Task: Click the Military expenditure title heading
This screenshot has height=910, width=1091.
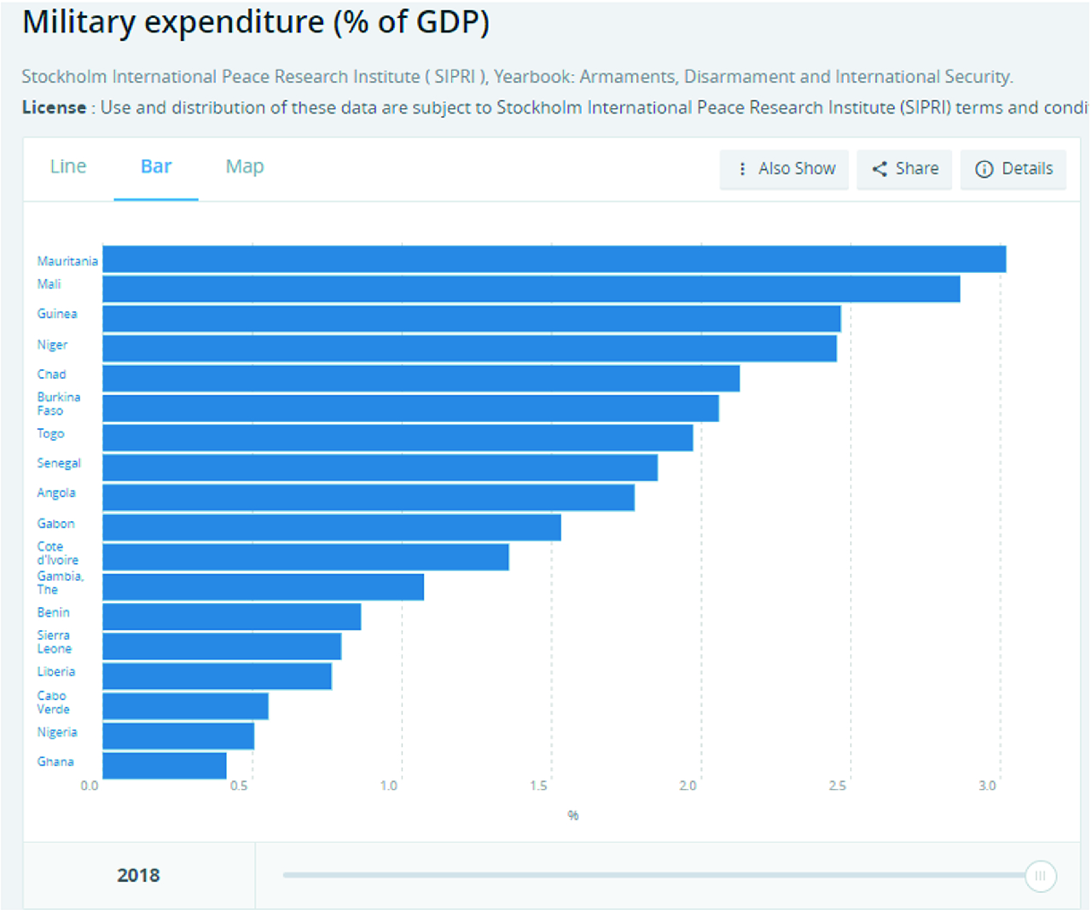Action: 256,22
